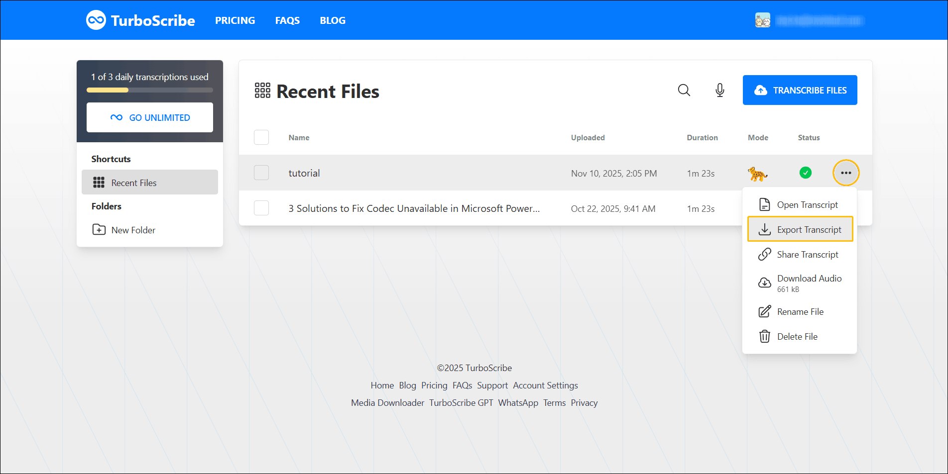Open the user account avatar menu
Screen dimensions: 948x474
click(x=763, y=20)
